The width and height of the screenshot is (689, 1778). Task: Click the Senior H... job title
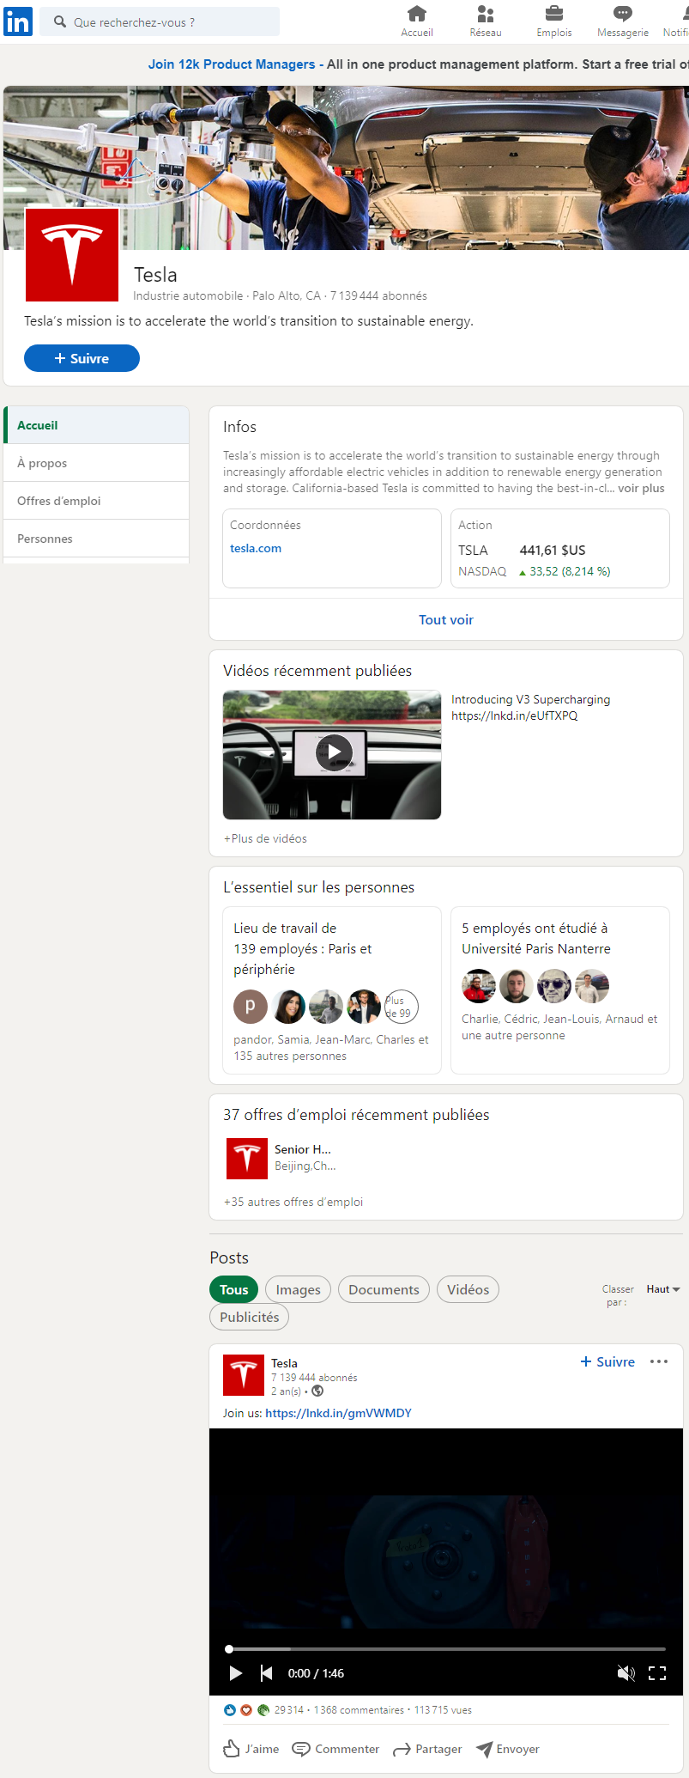point(303,1149)
